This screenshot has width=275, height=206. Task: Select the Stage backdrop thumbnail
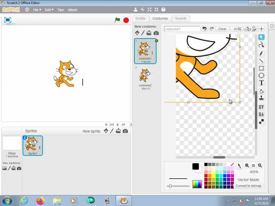pyautogui.click(x=12, y=143)
